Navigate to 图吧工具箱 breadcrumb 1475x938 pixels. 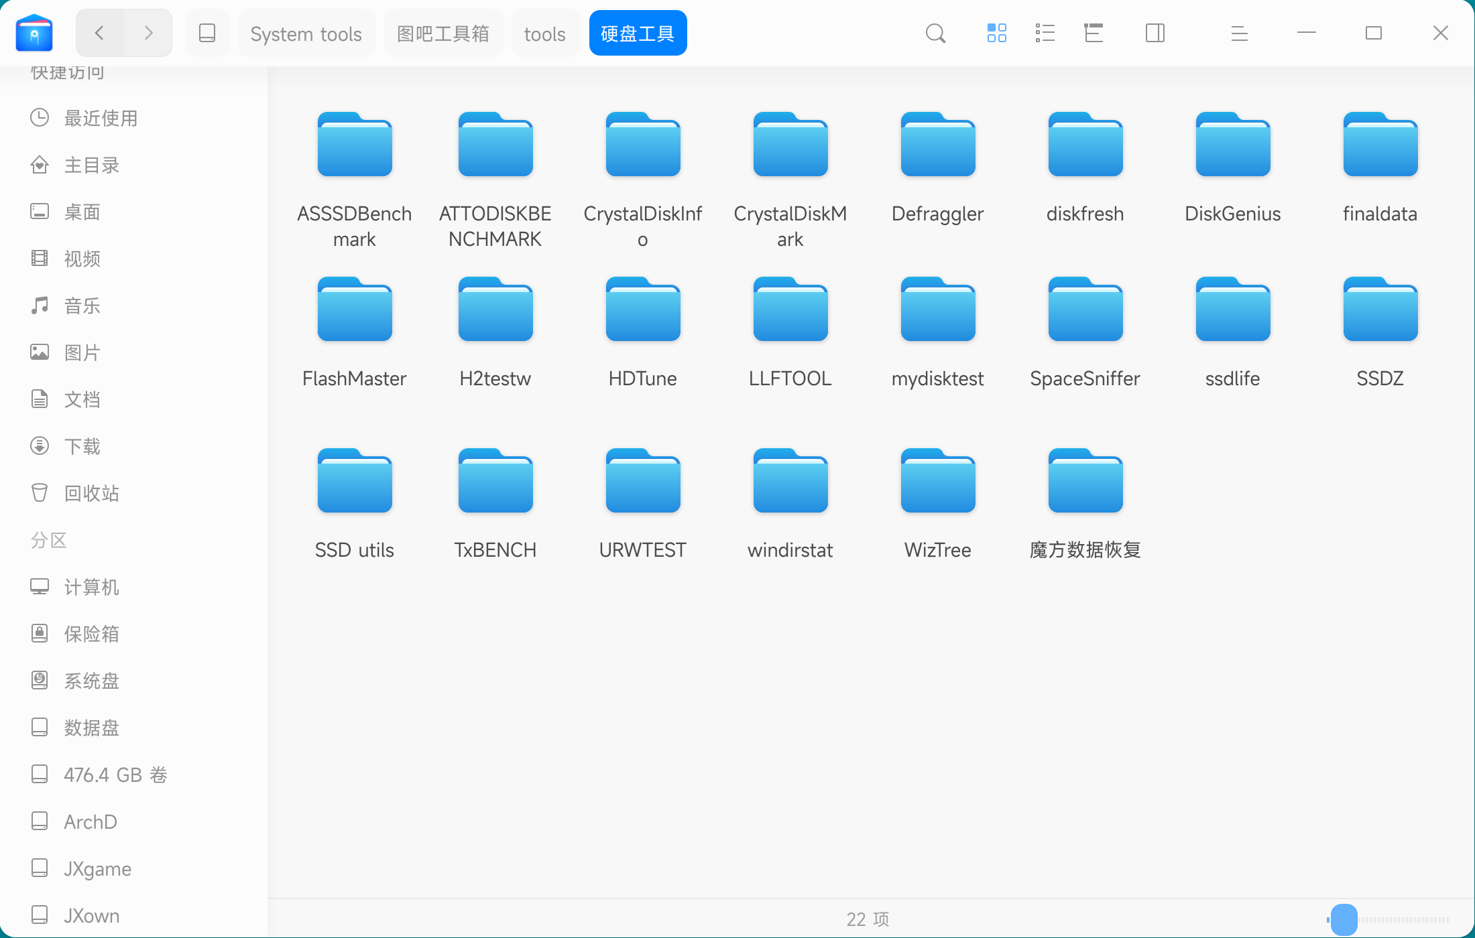coord(443,33)
